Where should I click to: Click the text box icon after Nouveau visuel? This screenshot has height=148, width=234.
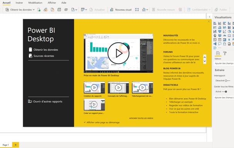pos(137,10)
